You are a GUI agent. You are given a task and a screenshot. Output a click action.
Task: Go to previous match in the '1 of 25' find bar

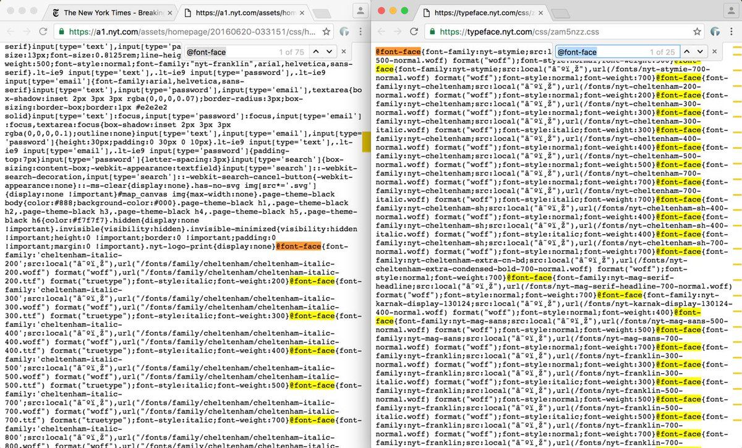pyautogui.click(x=686, y=53)
